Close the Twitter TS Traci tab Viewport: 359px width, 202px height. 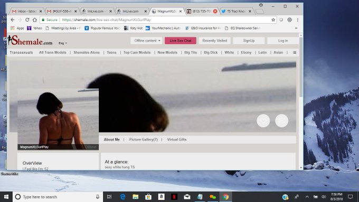[x=250, y=11]
